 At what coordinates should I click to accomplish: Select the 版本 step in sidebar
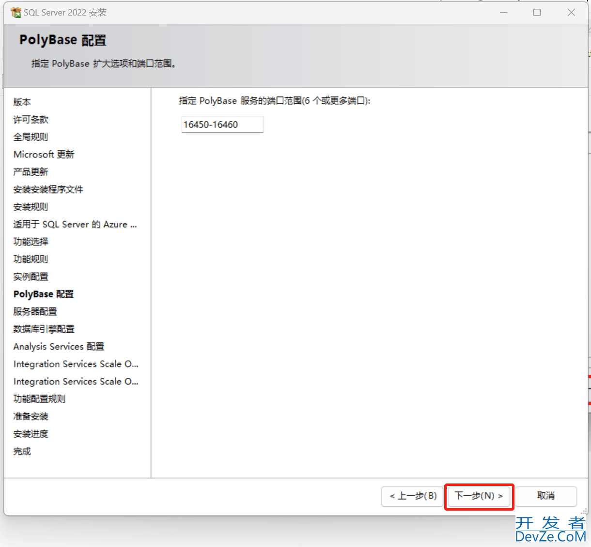[22, 102]
